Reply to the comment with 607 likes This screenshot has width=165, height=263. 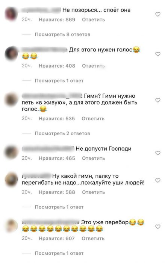click(x=93, y=239)
